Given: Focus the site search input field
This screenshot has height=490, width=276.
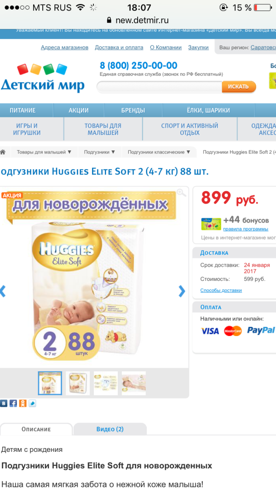Looking at the screenshot, I should [x=160, y=86].
